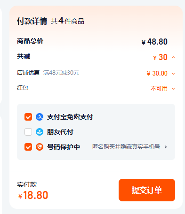The height and width of the screenshot is (214, 185).
Task: Click the ¥18.80 payable amount
Action: pyautogui.click(x=33, y=195)
